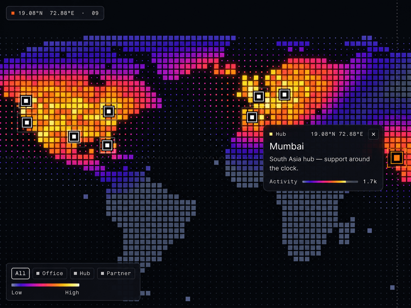
Task: Click the High legend label
Action: point(72,293)
